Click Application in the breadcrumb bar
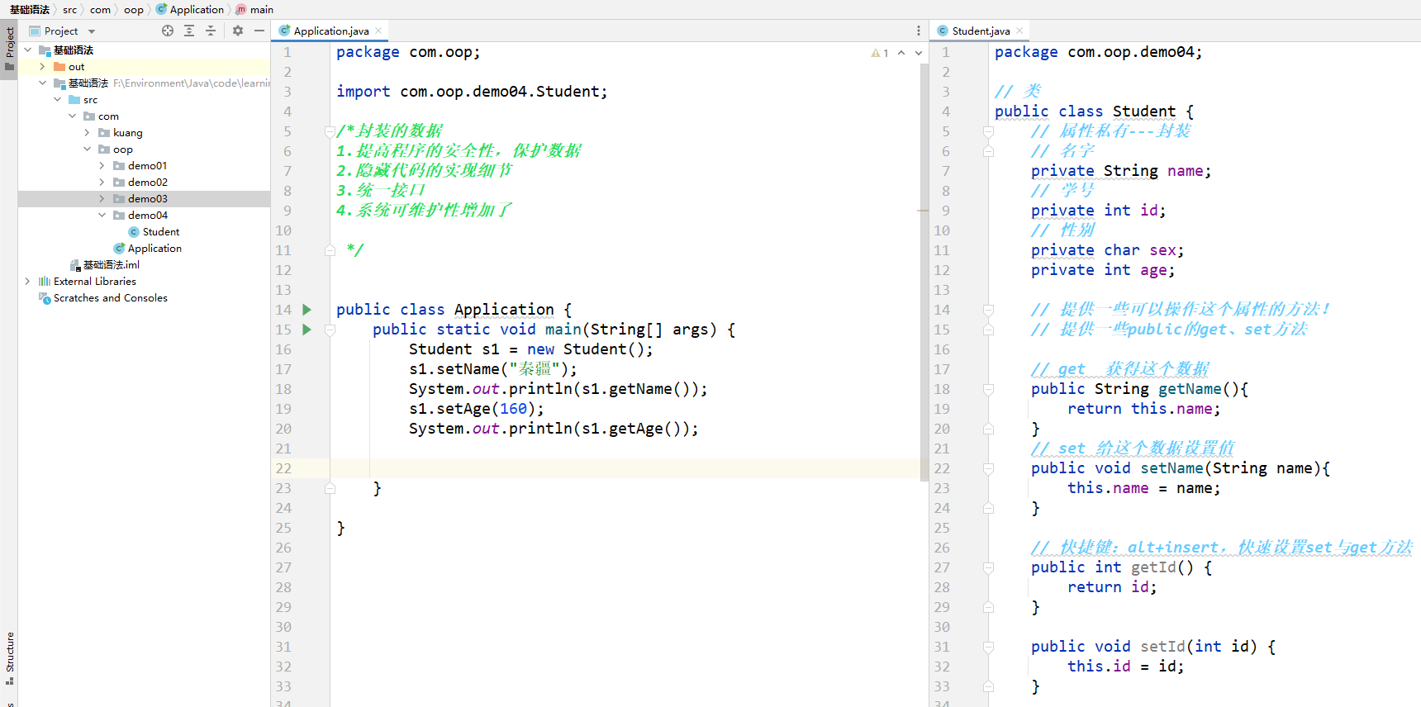Screen dimensions: 1421x707 [x=190, y=10]
